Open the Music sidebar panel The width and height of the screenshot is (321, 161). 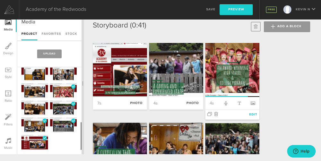pos(8,144)
